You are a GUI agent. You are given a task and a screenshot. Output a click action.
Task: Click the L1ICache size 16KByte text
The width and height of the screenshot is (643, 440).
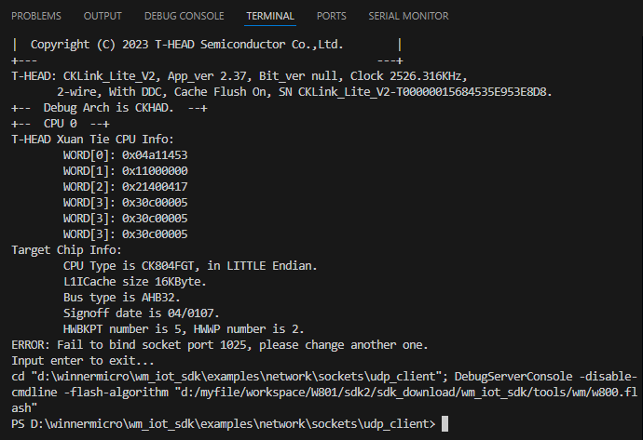[x=134, y=282]
